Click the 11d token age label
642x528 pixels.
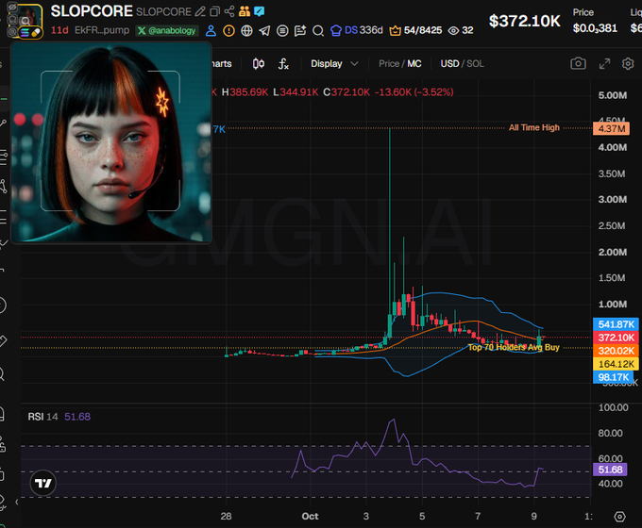pyautogui.click(x=59, y=30)
